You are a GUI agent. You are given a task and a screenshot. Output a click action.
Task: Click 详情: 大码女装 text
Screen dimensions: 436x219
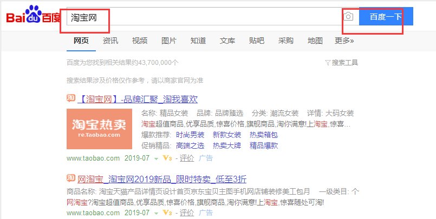tap(330, 113)
